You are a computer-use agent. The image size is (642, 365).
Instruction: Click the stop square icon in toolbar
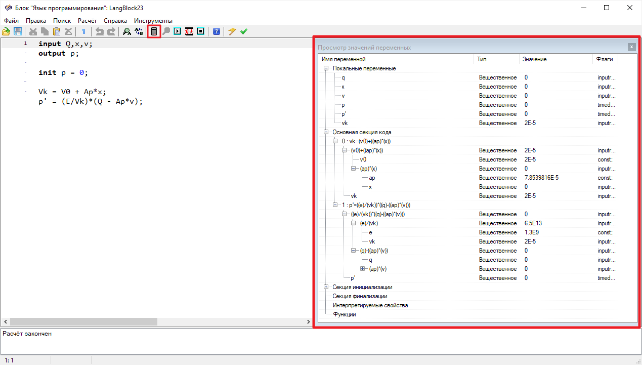click(201, 31)
